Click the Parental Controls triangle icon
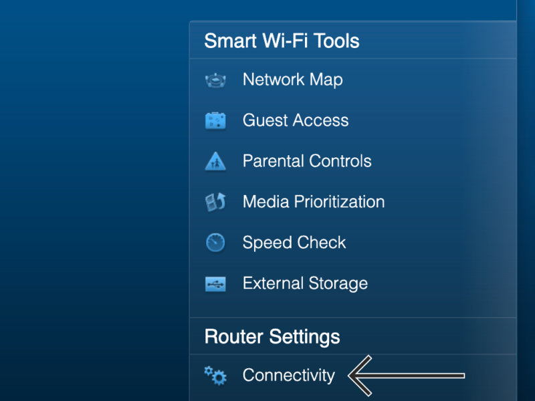 (x=215, y=161)
